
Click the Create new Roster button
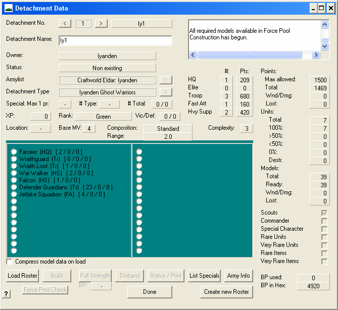click(x=226, y=292)
